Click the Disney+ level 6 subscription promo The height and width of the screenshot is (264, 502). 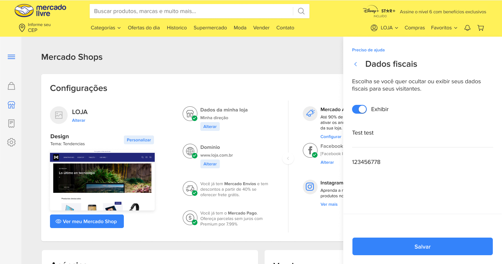[443, 12]
